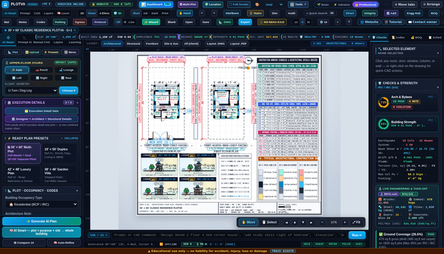Click into the Prompt or CAD command field
Screen dimensions: 444x254
(229, 235)
